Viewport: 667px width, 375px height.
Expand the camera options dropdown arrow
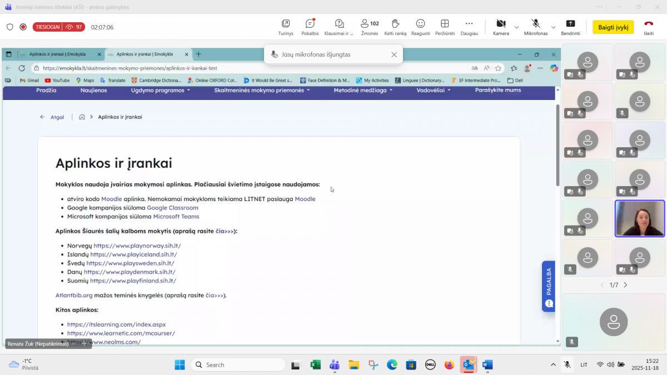(516, 27)
